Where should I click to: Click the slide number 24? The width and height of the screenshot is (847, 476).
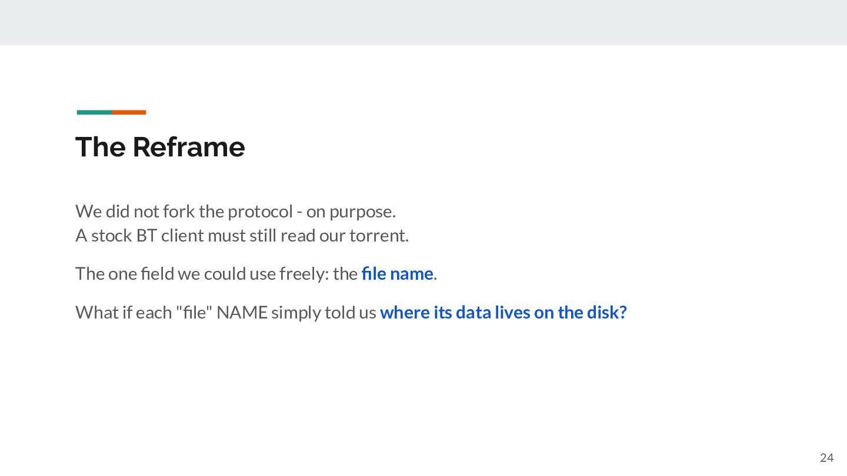coord(826,458)
